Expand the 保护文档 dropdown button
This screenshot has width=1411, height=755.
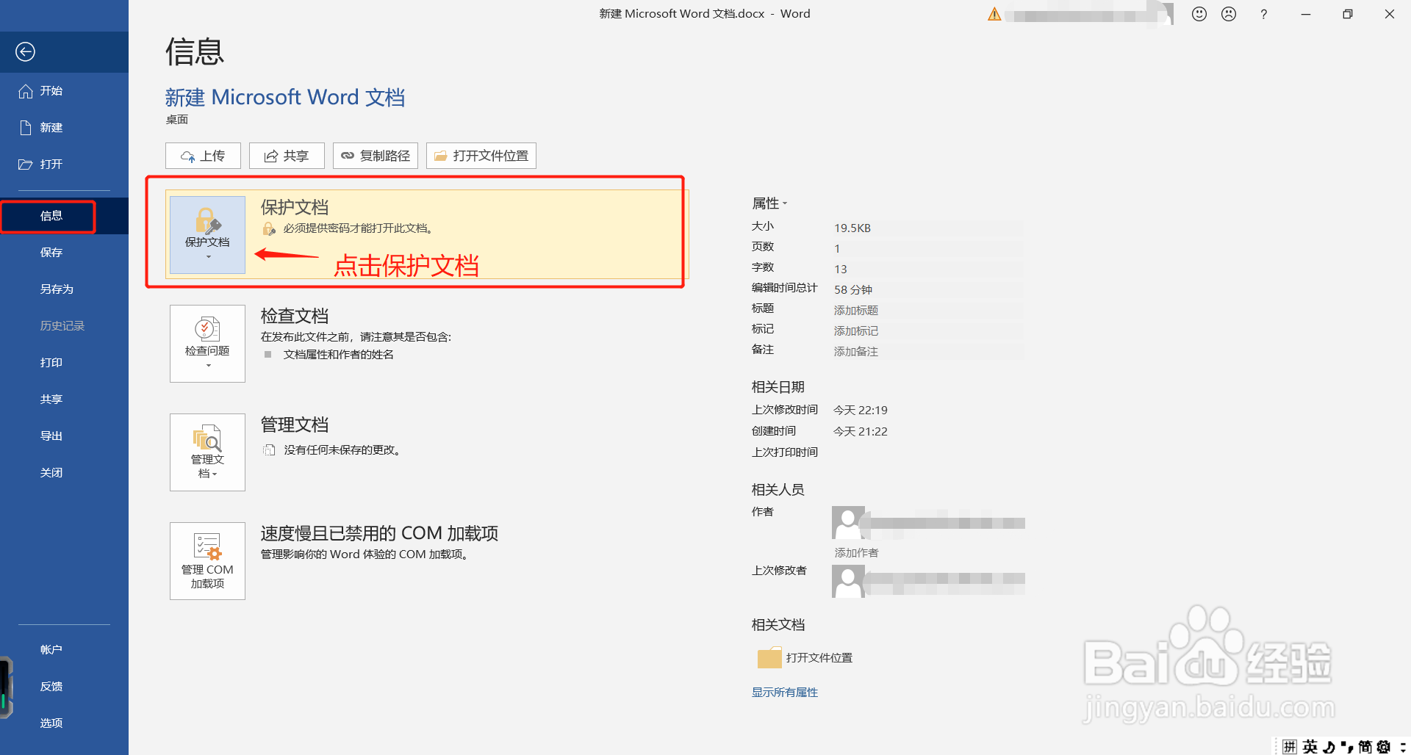pyautogui.click(x=207, y=235)
